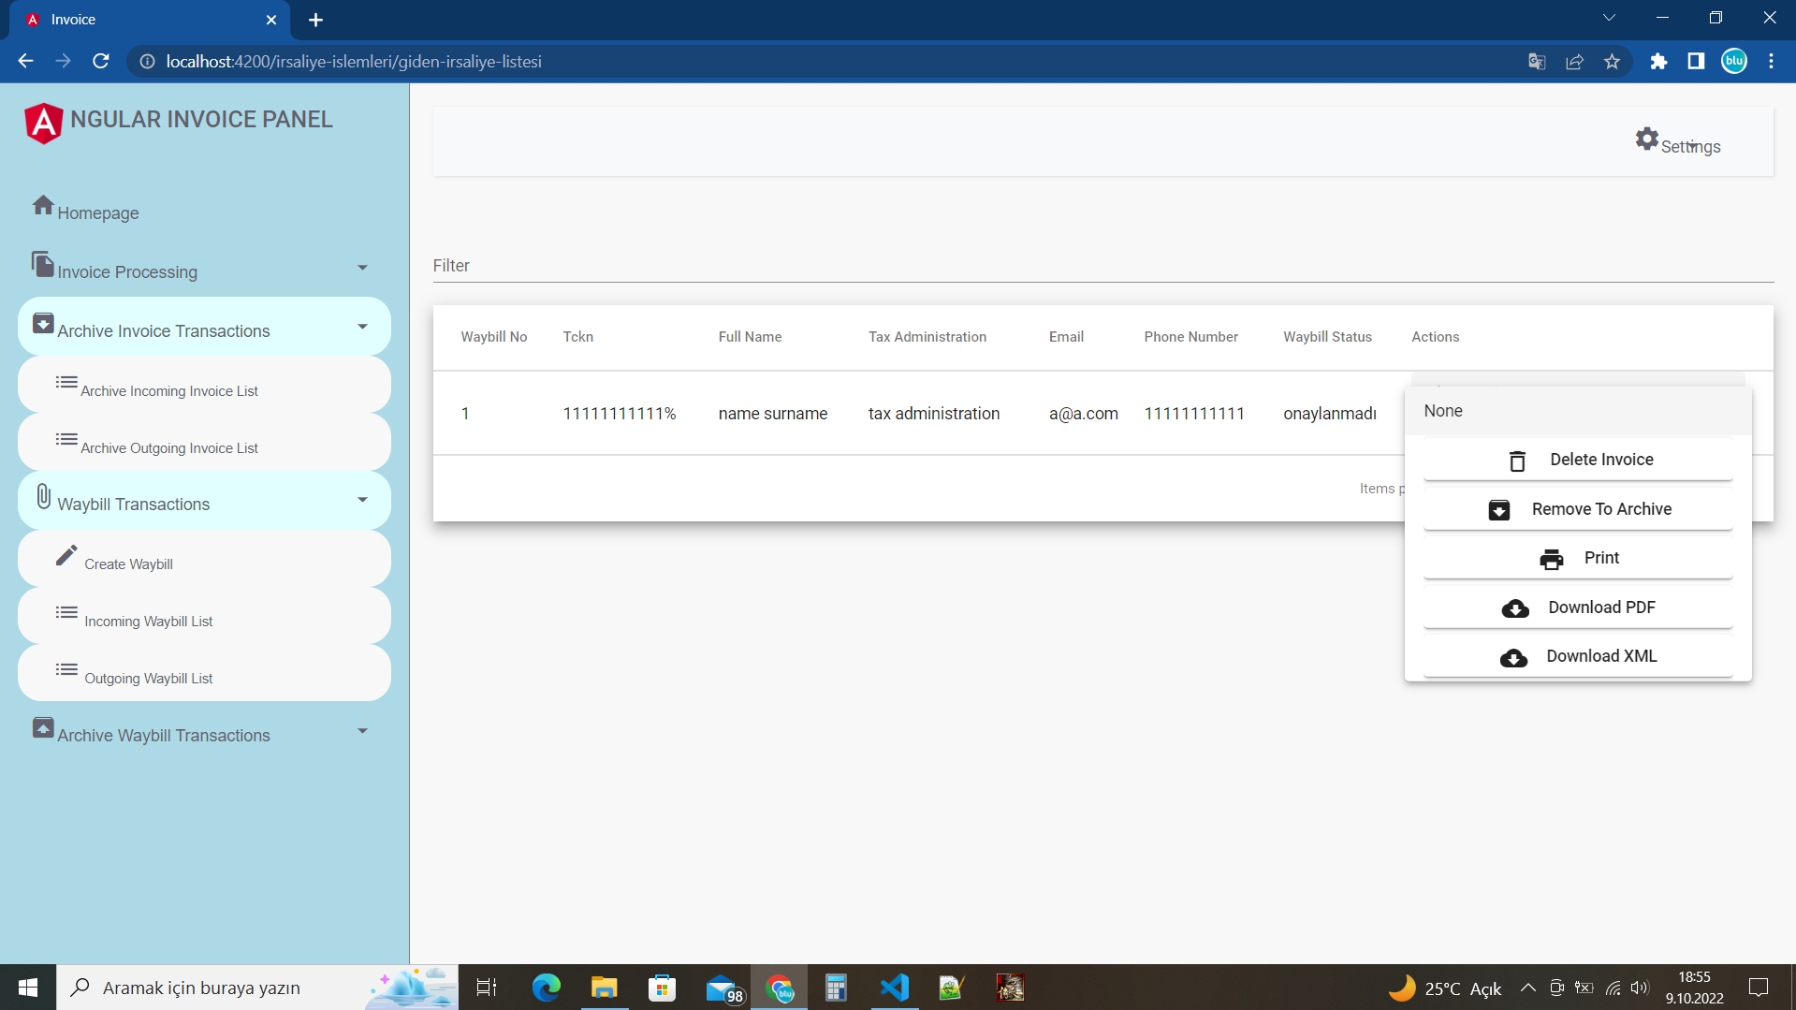1796x1010 pixels.
Task: Open Create Waybill page
Action: pyautogui.click(x=204, y=559)
